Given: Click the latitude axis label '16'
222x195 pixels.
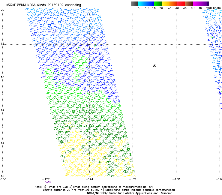Looking at the screenshot, I should pos(2,77).
